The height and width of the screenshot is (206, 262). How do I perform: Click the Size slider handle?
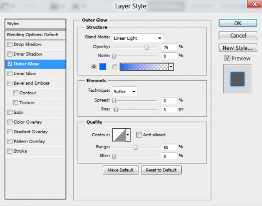click(116, 110)
